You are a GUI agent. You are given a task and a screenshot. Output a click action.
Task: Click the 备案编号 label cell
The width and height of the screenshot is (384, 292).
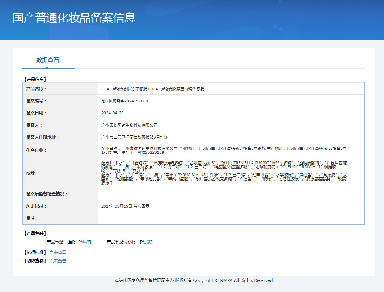(x=60, y=101)
